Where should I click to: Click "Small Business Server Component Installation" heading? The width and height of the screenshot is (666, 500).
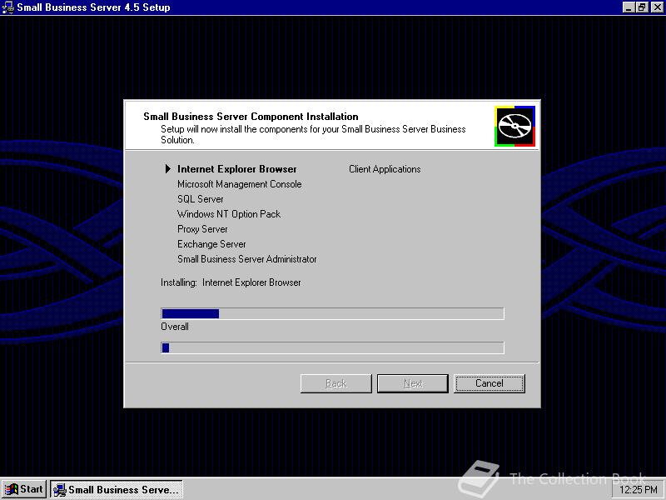[251, 117]
